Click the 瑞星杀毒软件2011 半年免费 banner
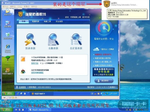150x112 pixels. pos(103,72)
